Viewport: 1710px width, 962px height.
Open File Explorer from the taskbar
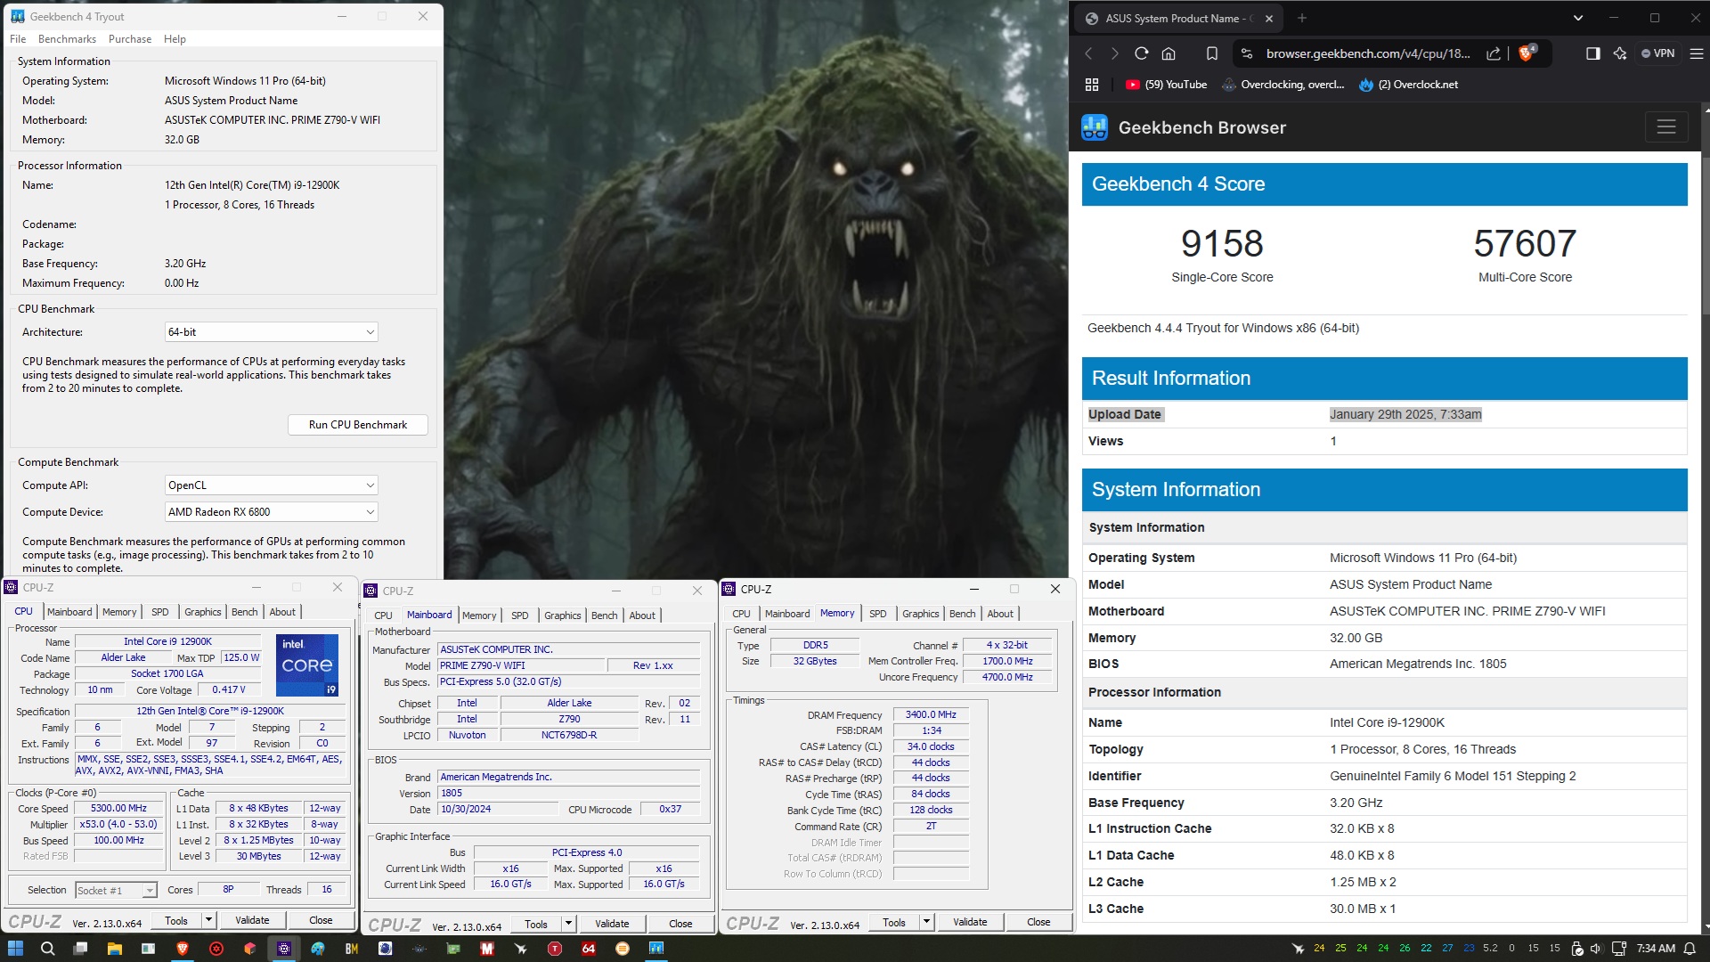coord(114,949)
